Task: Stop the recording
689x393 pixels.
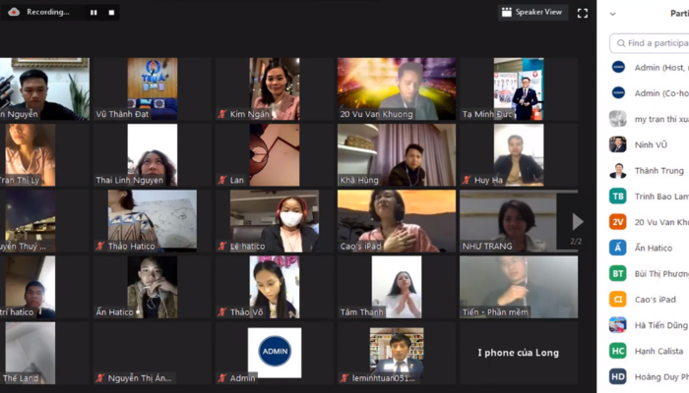Action: click(x=110, y=13)
